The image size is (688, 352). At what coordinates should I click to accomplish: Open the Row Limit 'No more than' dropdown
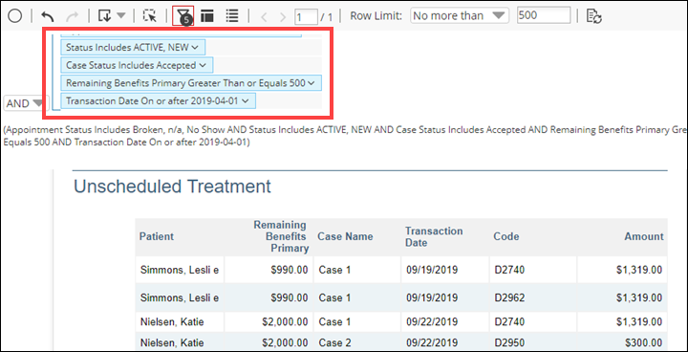(x=460, y=16)
